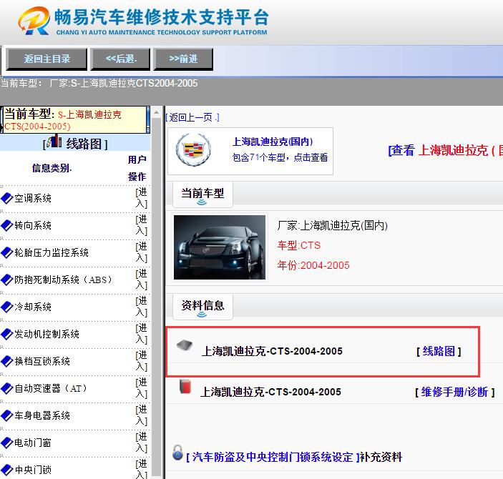The image size is (503, 479).
Task: Click 进入 for 发动机控制系统
Action: pos(141,334)
